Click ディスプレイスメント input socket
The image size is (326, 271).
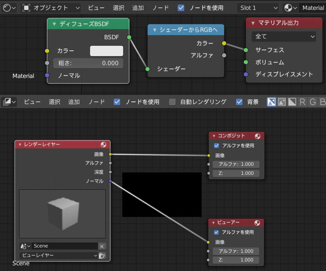coord(246,74)
